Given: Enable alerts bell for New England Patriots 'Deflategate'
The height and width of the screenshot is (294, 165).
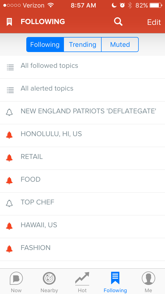Looking at the screenshot, I should (x=9, y=113).
